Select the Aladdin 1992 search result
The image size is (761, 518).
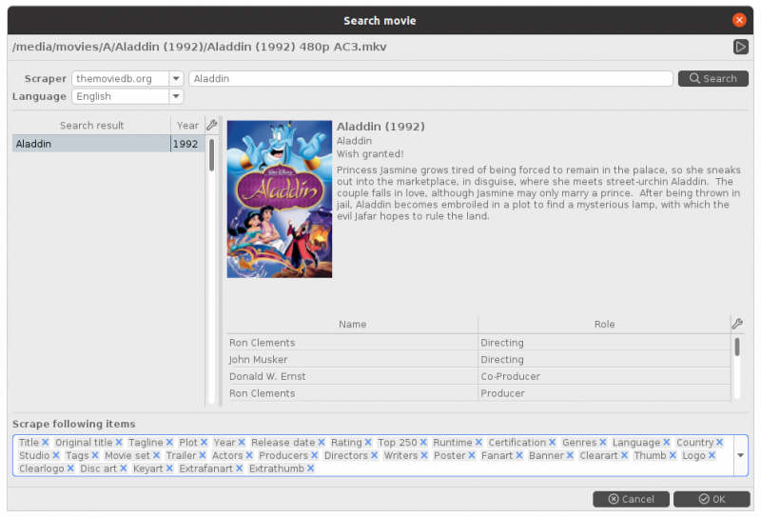(108, 144)
